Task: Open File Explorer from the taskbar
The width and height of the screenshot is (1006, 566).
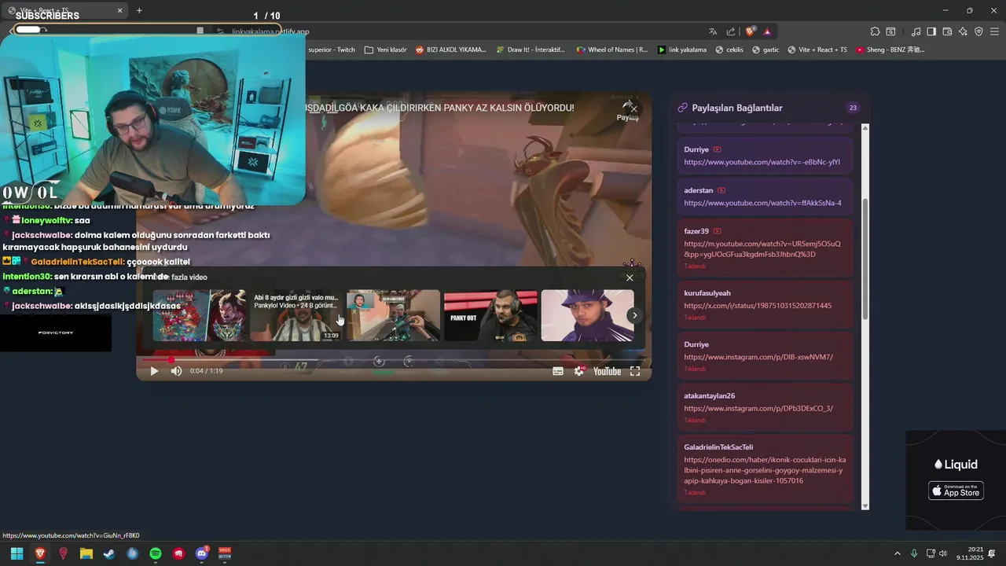Action: (86, 553)
